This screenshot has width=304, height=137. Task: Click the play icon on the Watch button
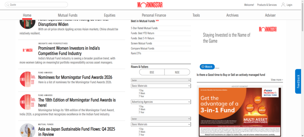click(x=203, y=67)
